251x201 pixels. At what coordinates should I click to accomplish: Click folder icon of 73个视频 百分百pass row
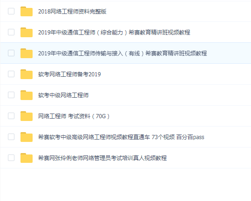[x=27, y=137]
